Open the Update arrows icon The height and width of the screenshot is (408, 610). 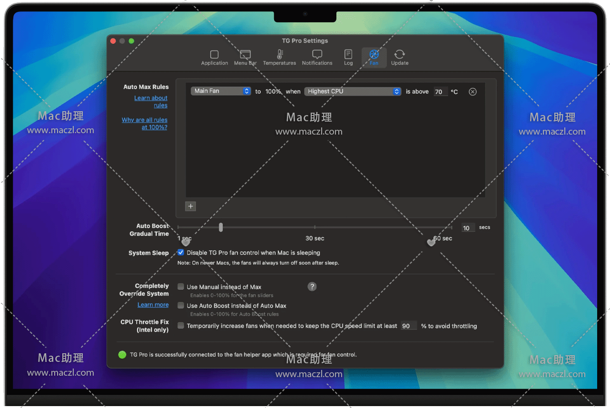[400, 55]
